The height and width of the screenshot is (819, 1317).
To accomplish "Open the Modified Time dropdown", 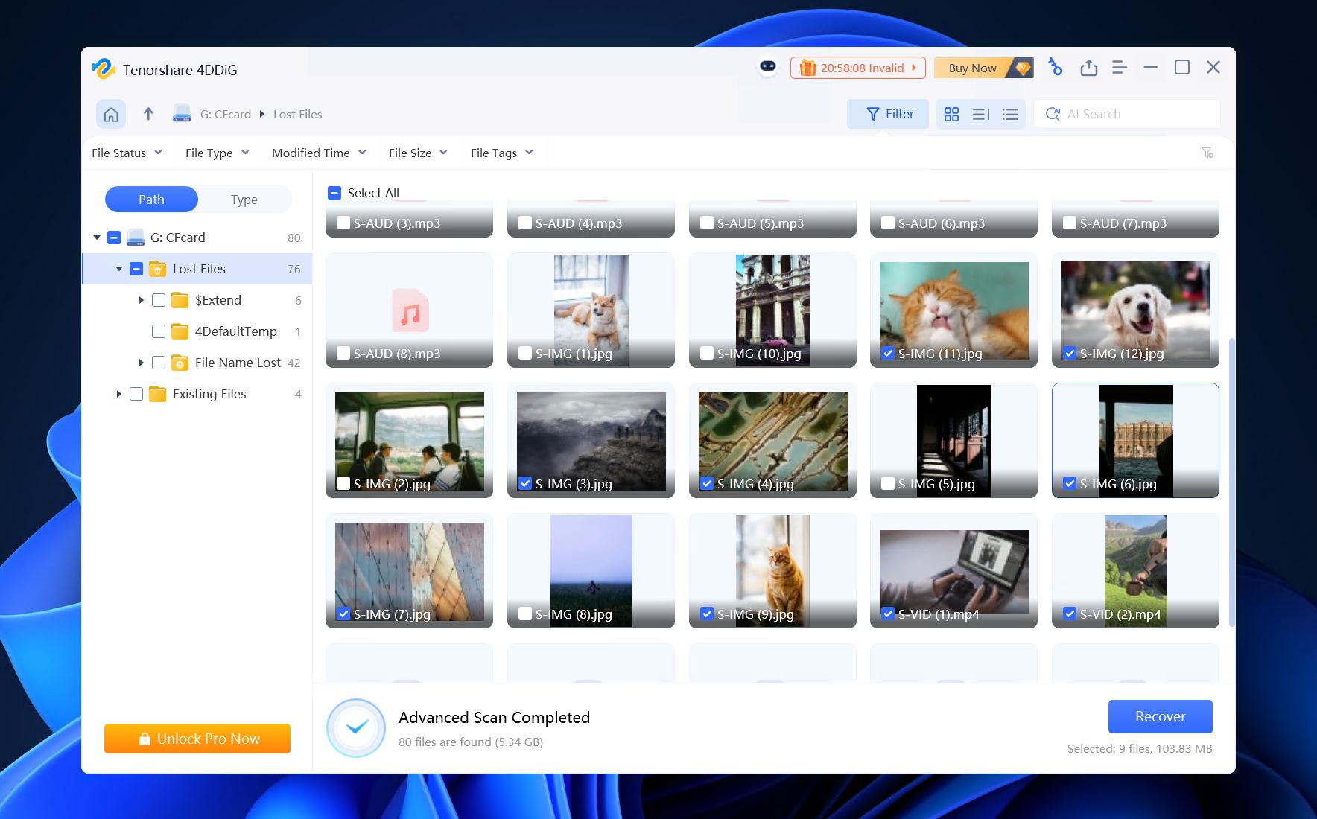I will tap(319, 153).
